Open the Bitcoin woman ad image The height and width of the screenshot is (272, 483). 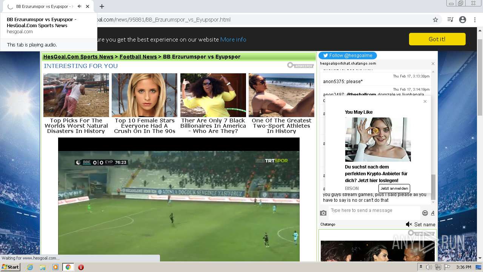378,139
